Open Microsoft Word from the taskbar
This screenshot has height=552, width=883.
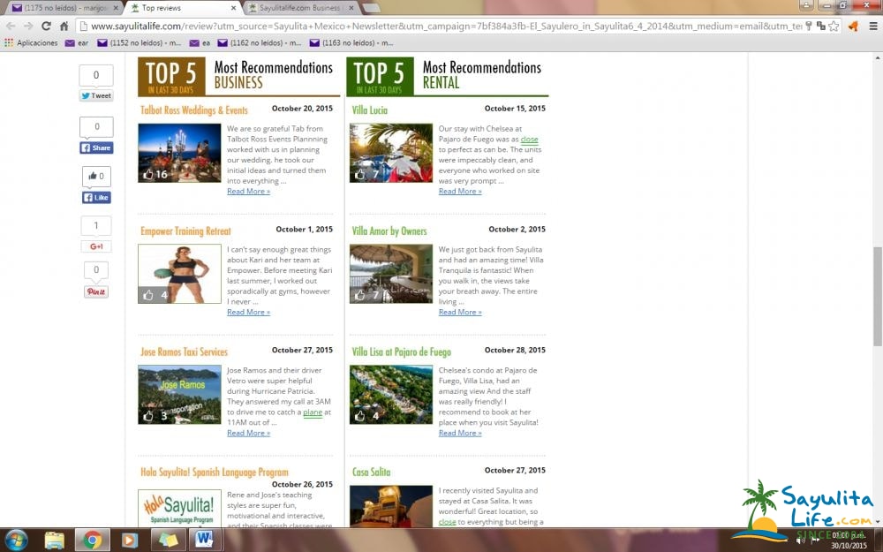205,541
